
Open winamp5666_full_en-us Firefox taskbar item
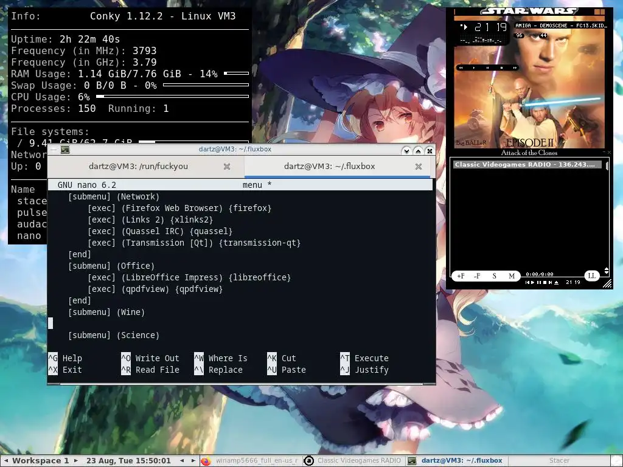pos(250,461)
